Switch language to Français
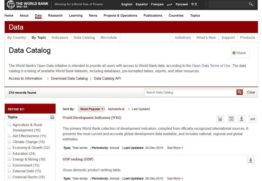The height and width of the screenshot is (181, 262). click(157, 4)
